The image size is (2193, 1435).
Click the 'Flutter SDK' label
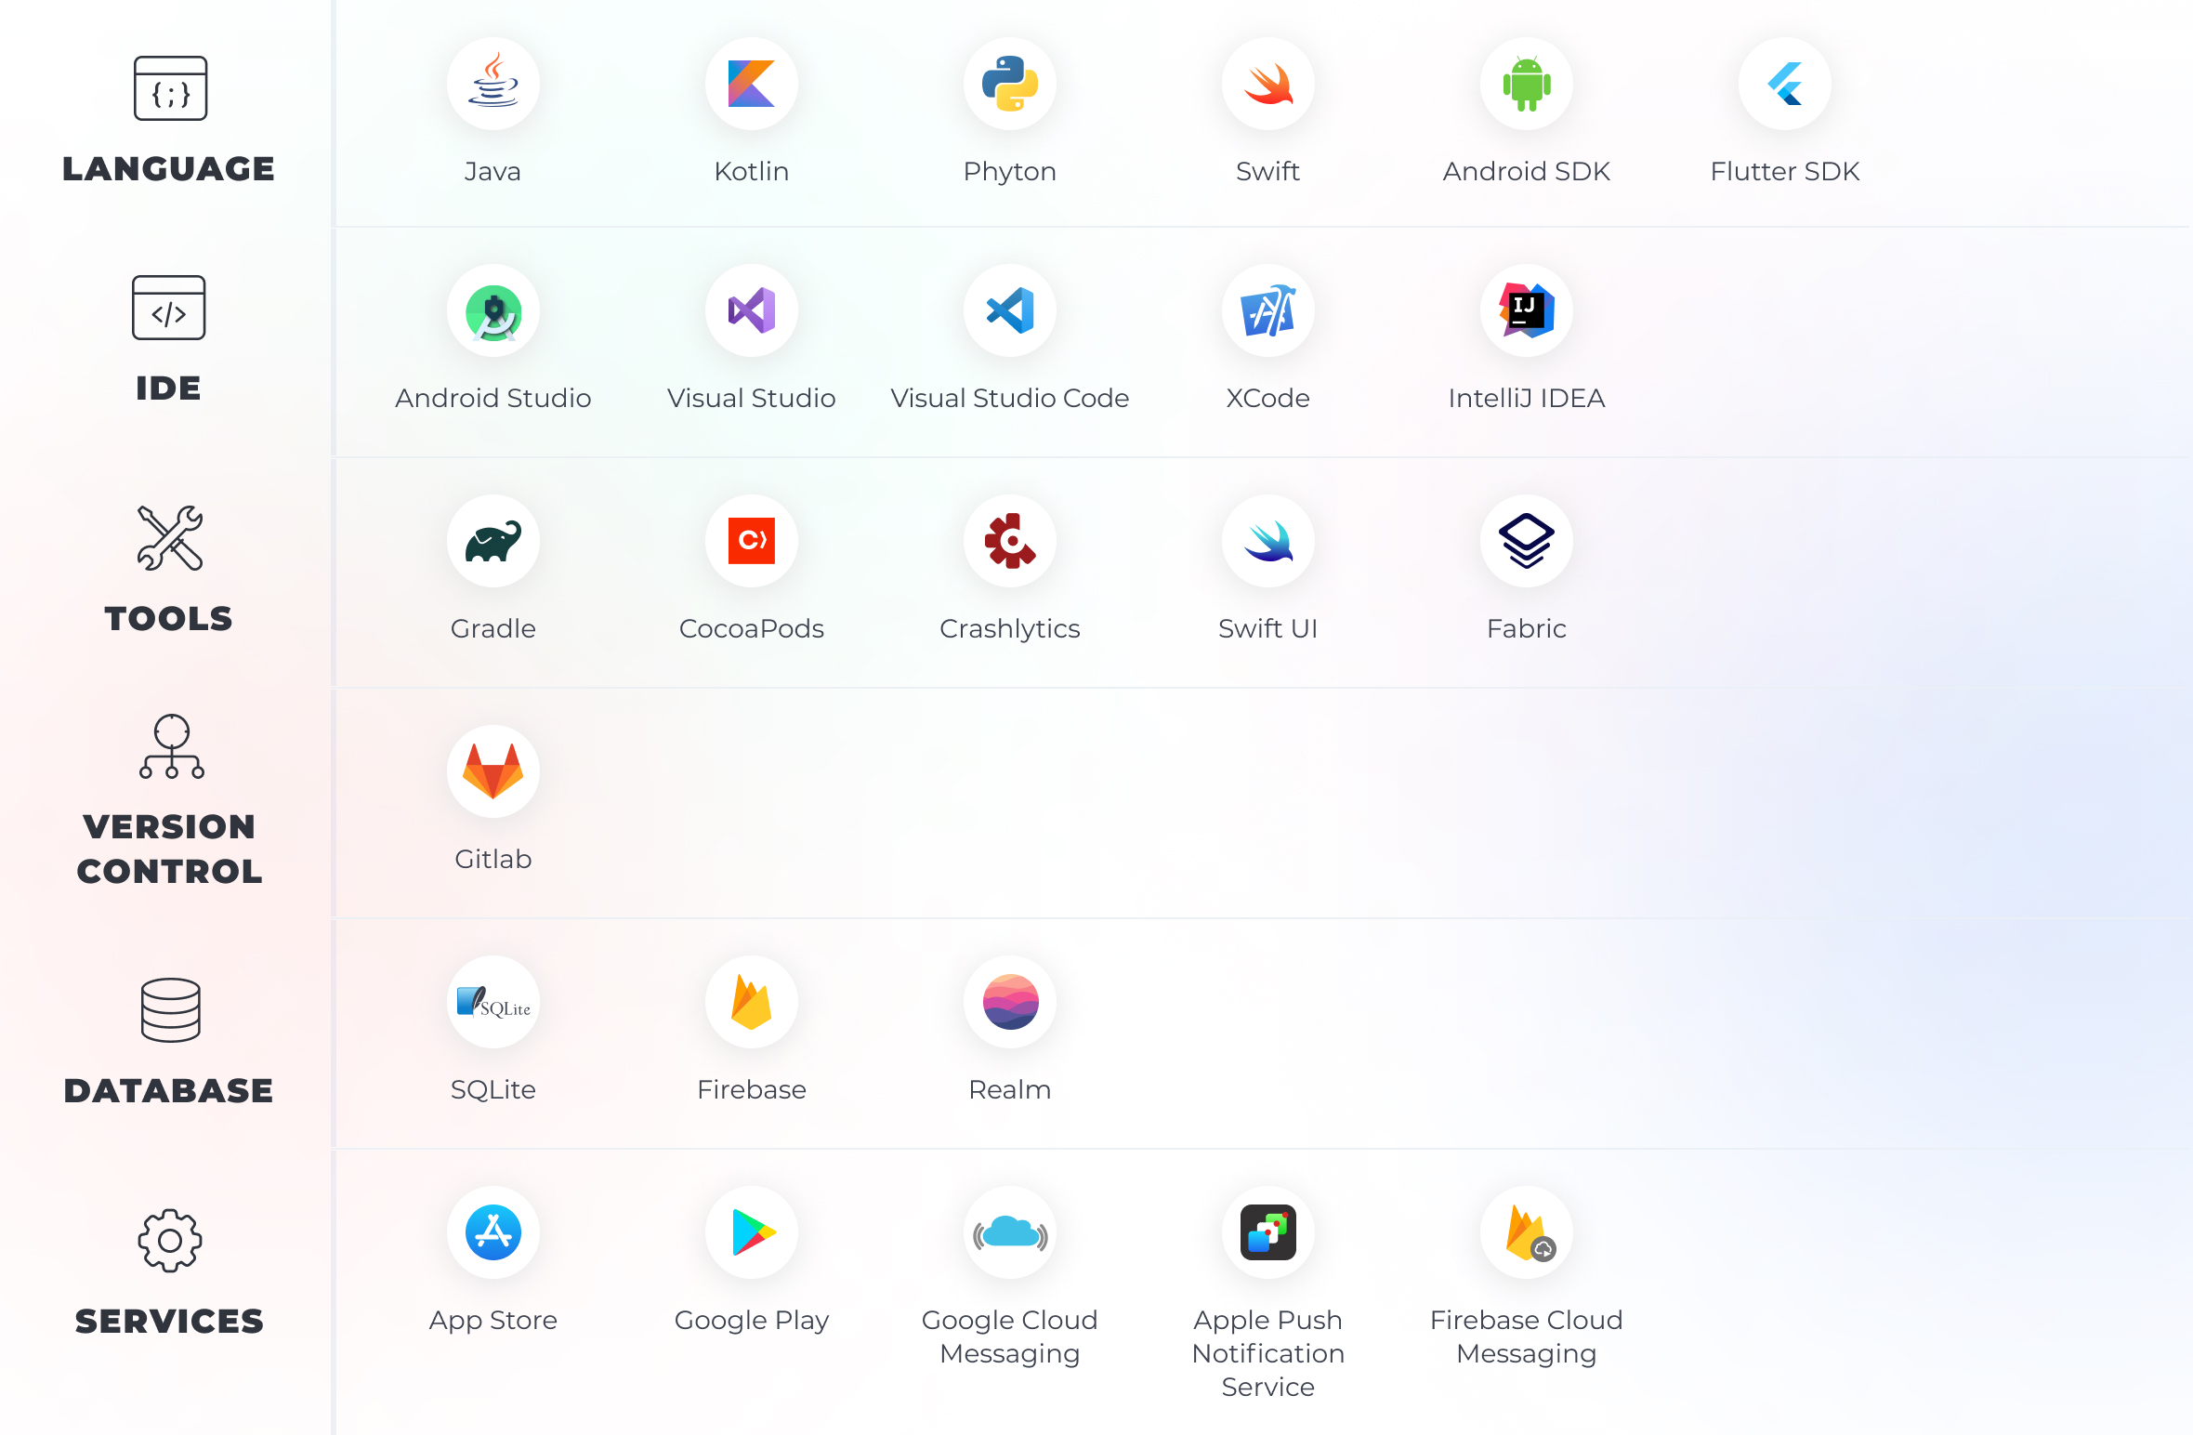click(x=1785, y=172)
